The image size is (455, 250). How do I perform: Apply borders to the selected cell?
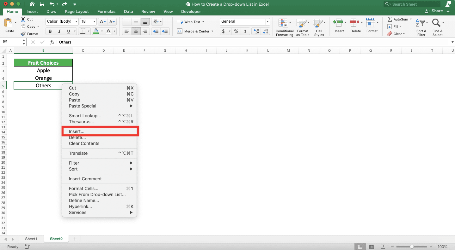coord(82,31)
